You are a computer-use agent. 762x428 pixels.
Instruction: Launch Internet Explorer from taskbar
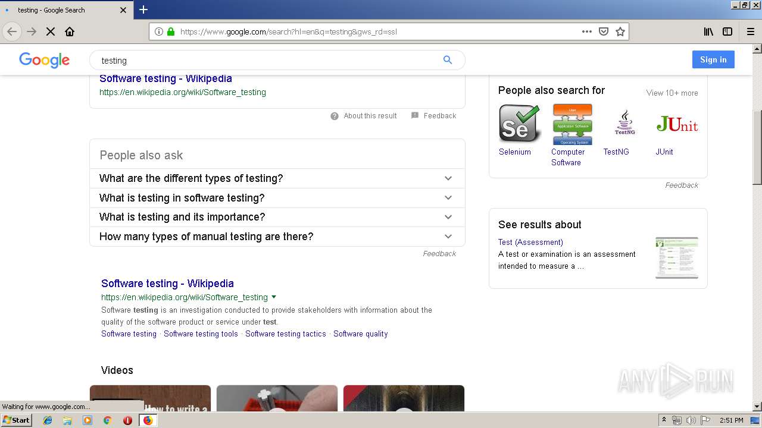click(x=48, y=420)
